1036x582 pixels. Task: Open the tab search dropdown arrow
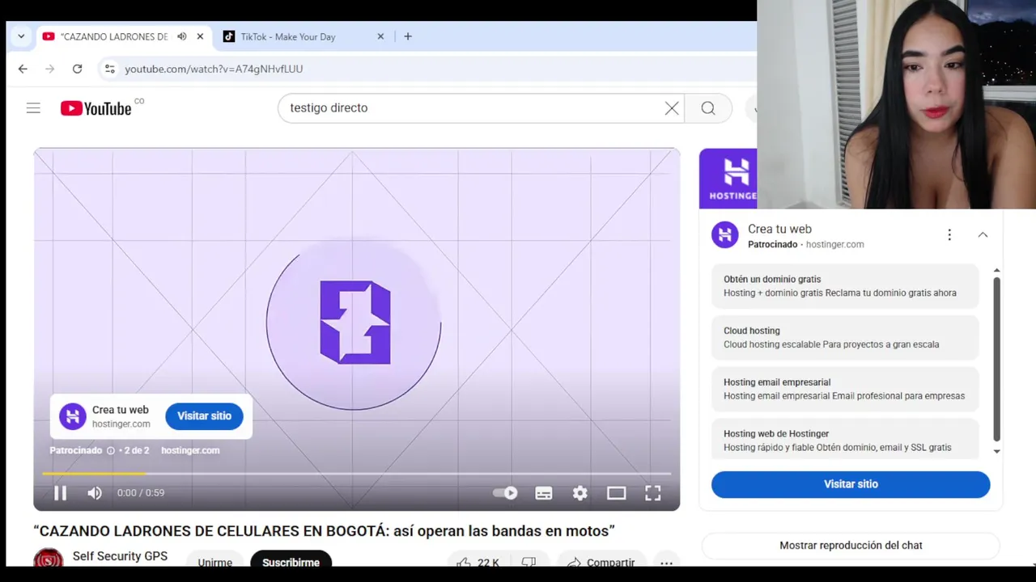[21, 36]
